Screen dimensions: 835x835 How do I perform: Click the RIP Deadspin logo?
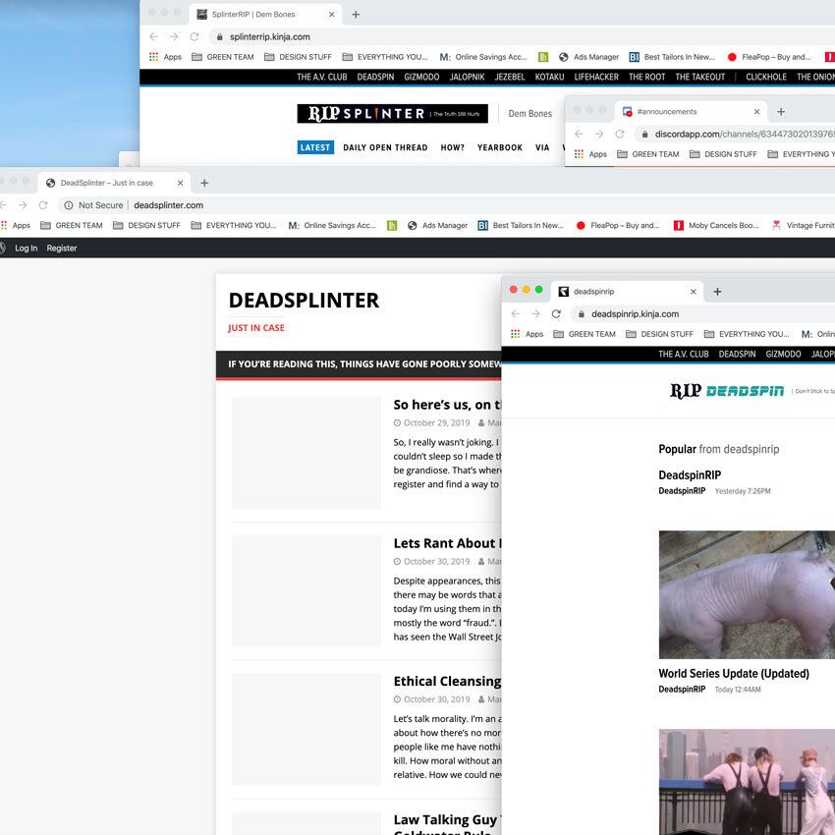(727, 391)
